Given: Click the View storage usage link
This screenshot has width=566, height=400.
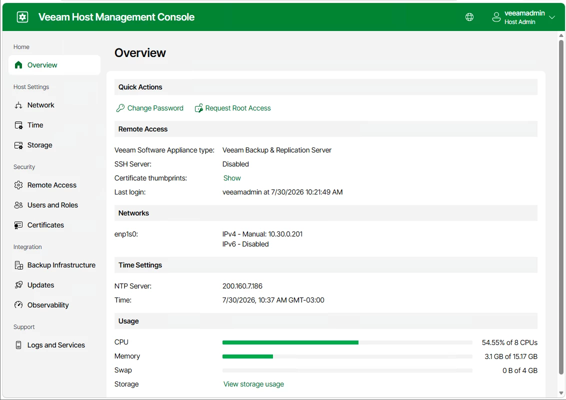Looking at the screenshot, I should coord(253,384).
